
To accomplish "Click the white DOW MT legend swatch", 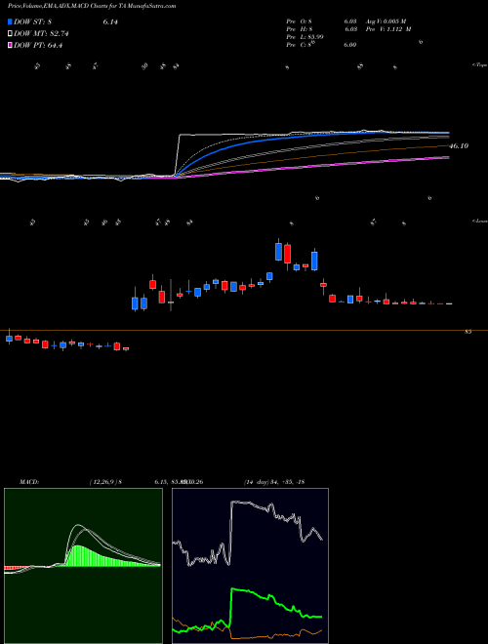I will [11, 34].
